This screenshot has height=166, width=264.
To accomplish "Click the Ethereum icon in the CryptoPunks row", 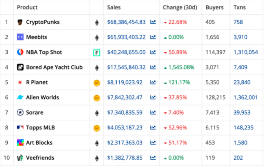I will point(97,22).
